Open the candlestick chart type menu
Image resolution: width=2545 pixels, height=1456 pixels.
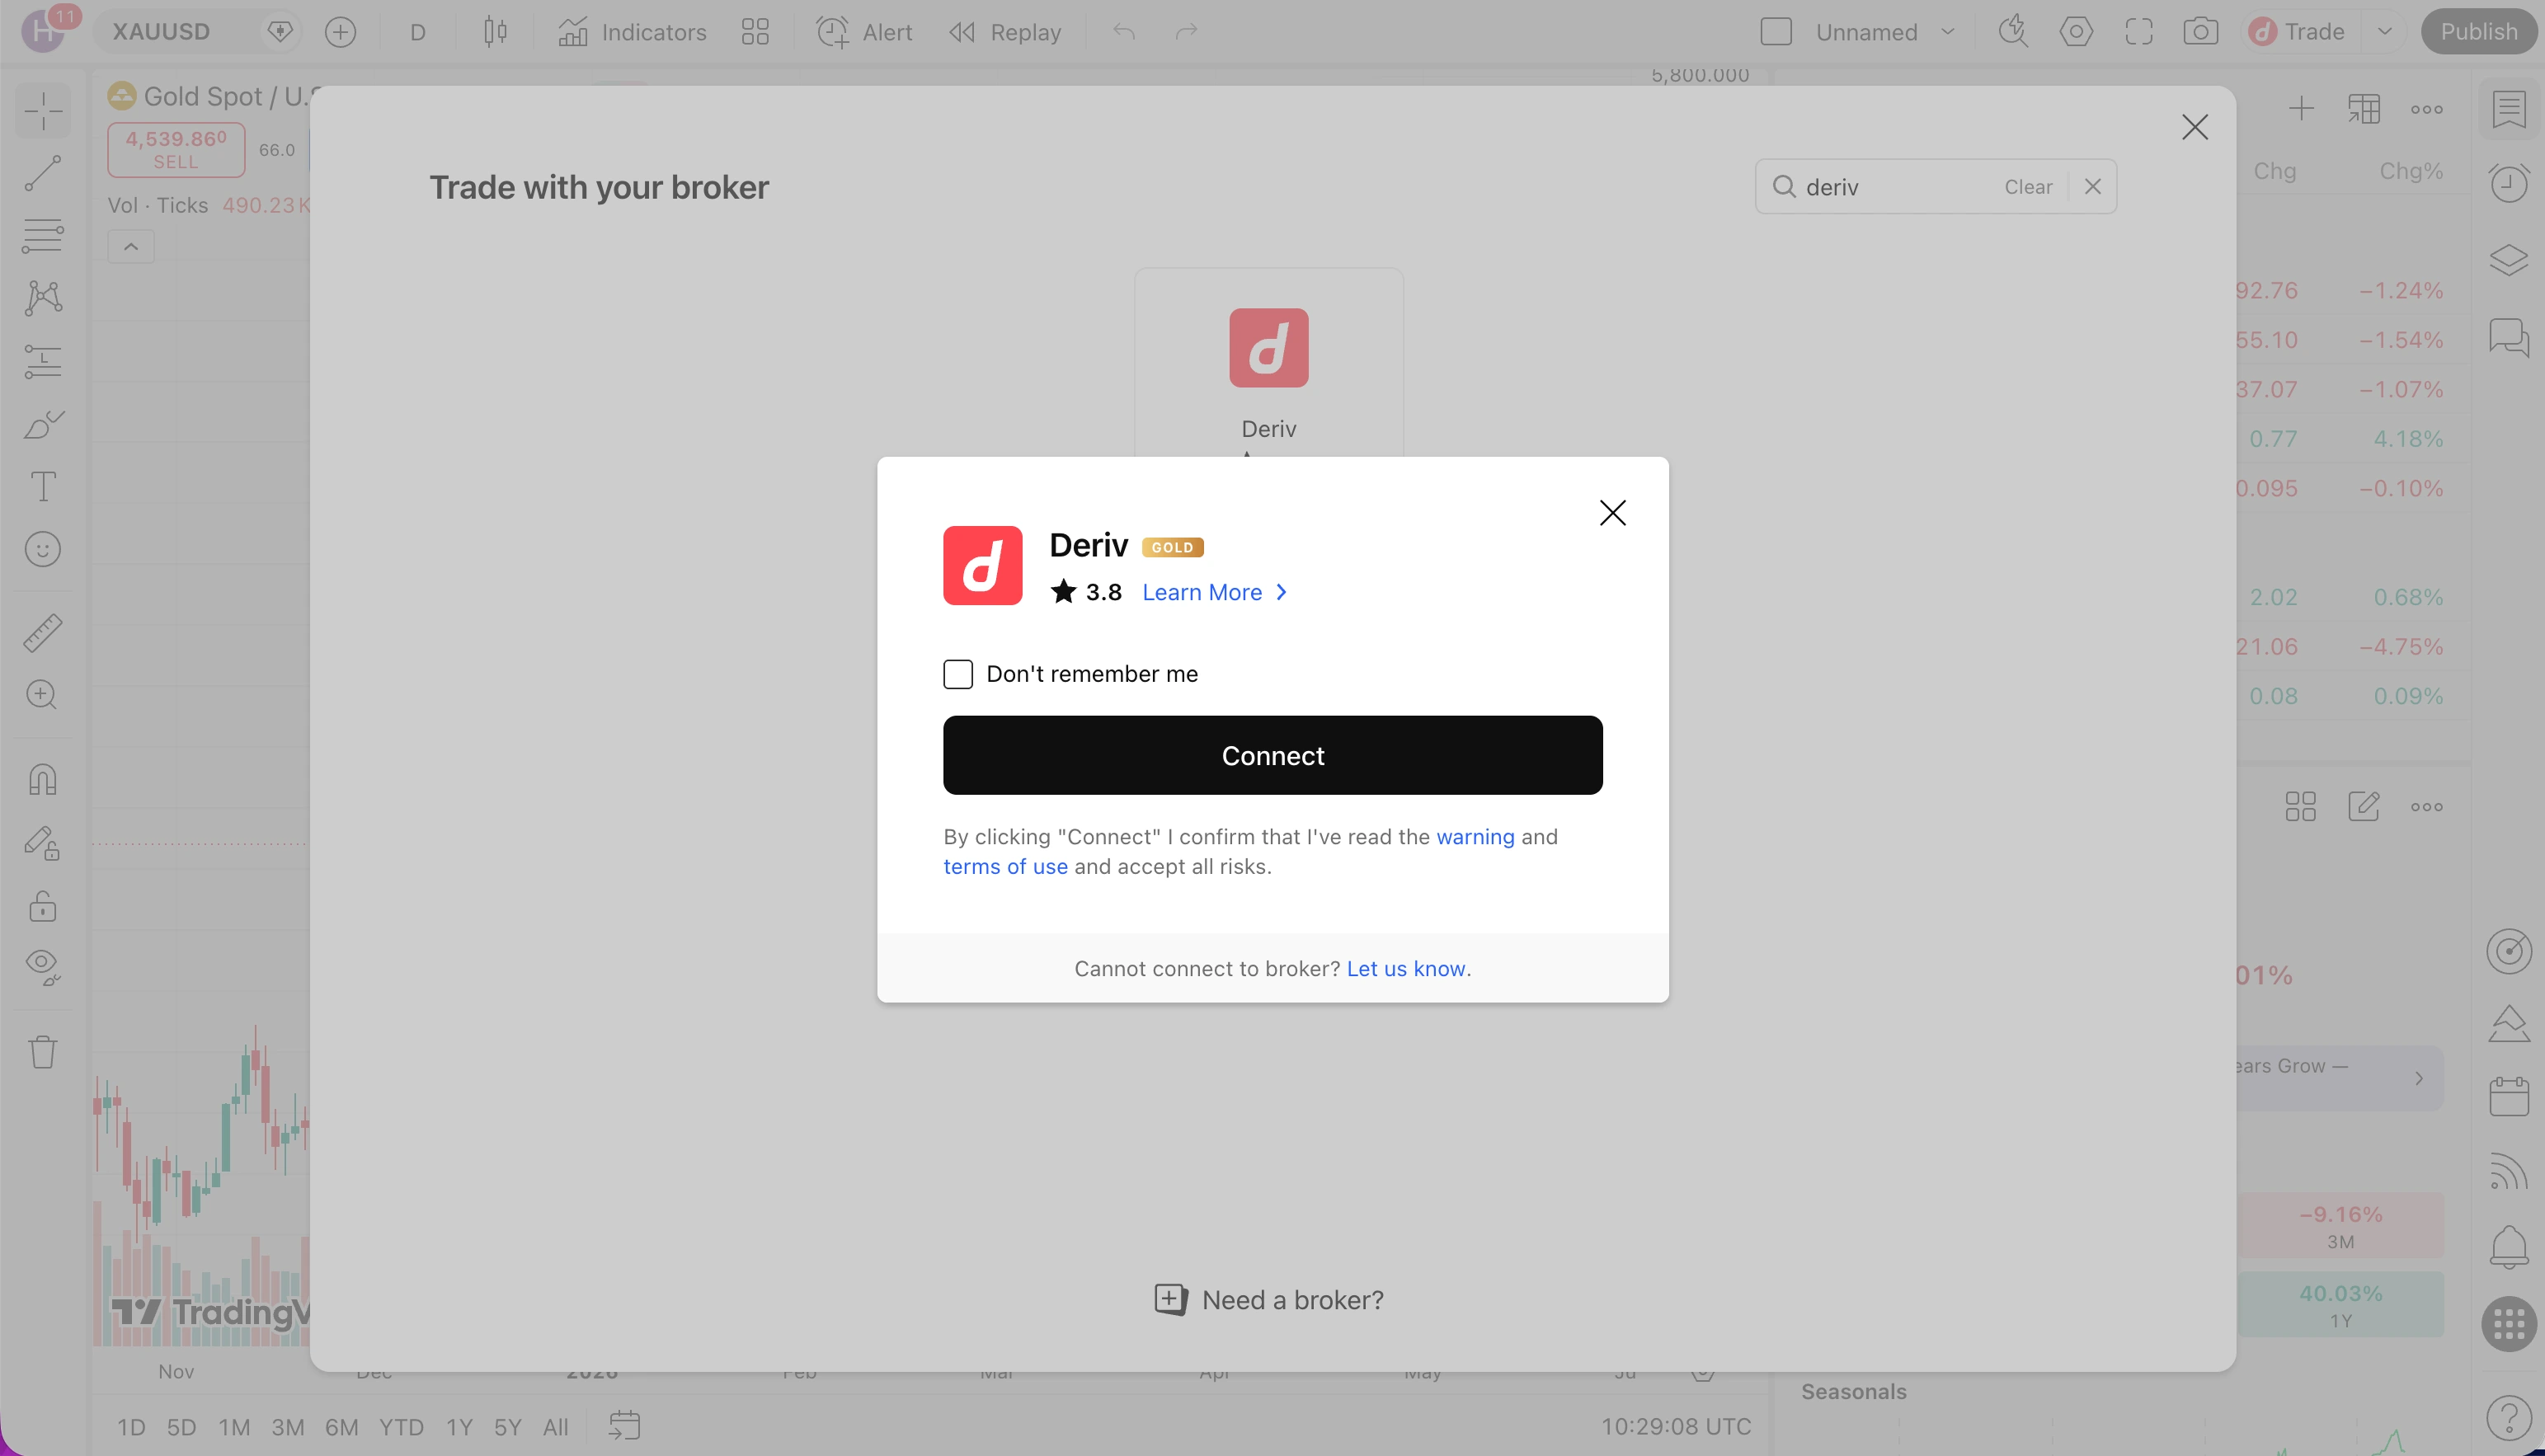(x=495, y=32)
